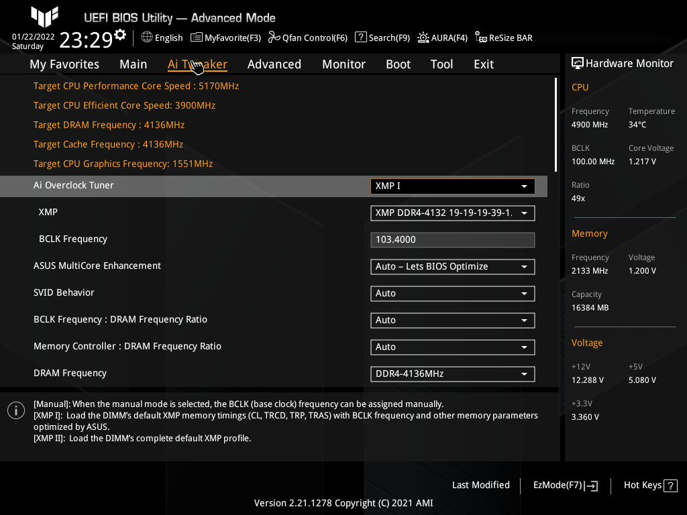
Task: Change language via English label
Action: coord(168,38)
